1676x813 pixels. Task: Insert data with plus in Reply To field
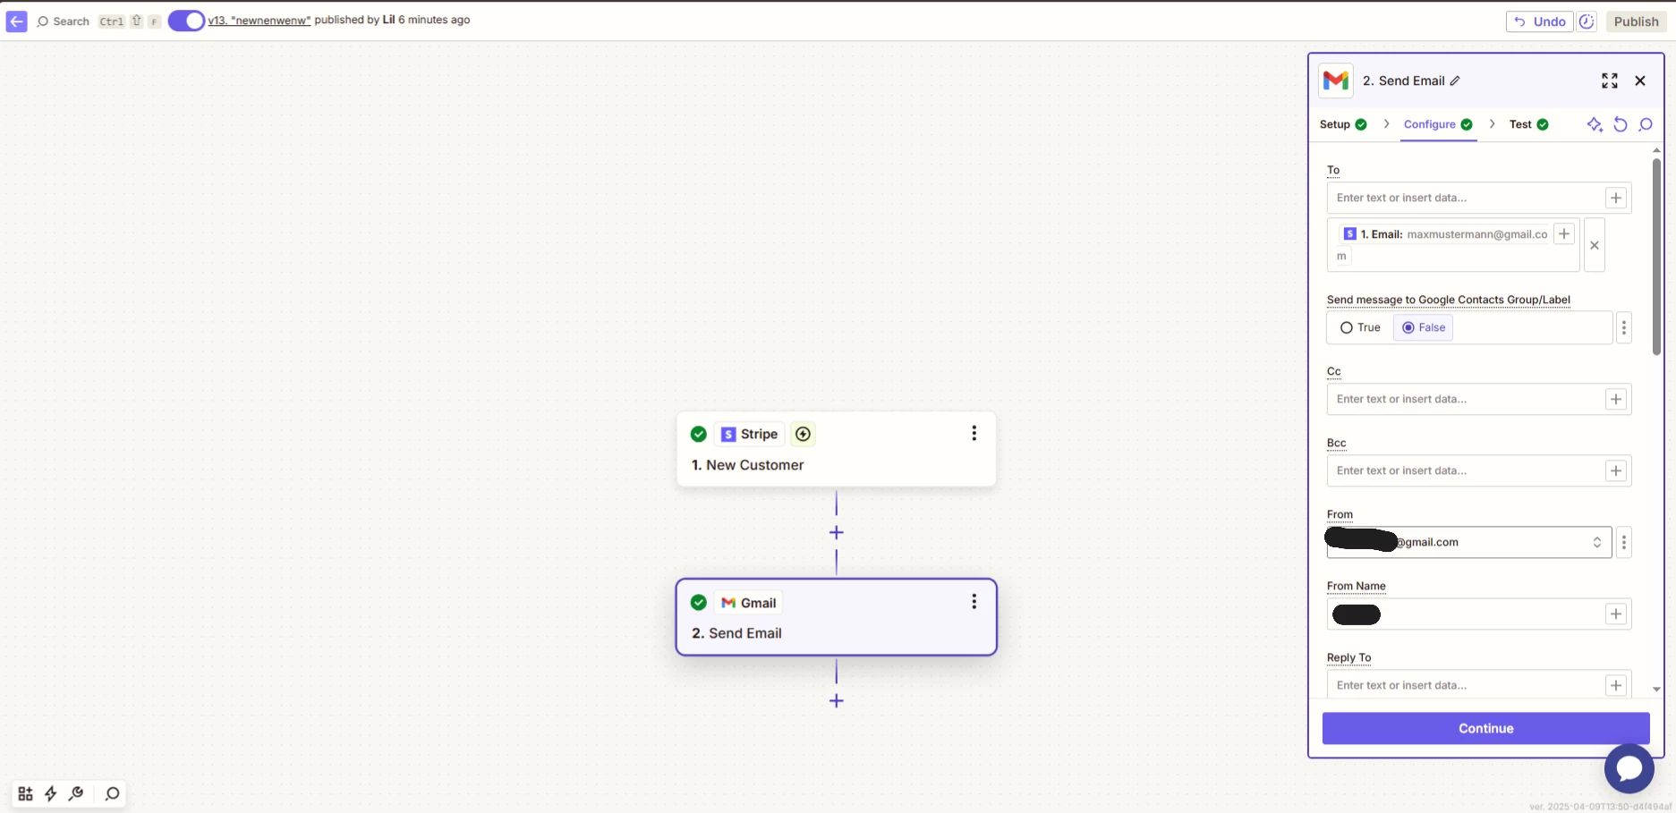(x=1615, y=685)
